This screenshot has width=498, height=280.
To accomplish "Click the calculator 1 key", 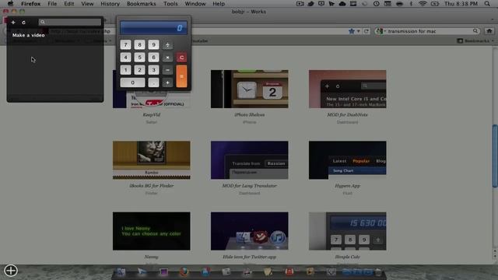I will 125,70.
